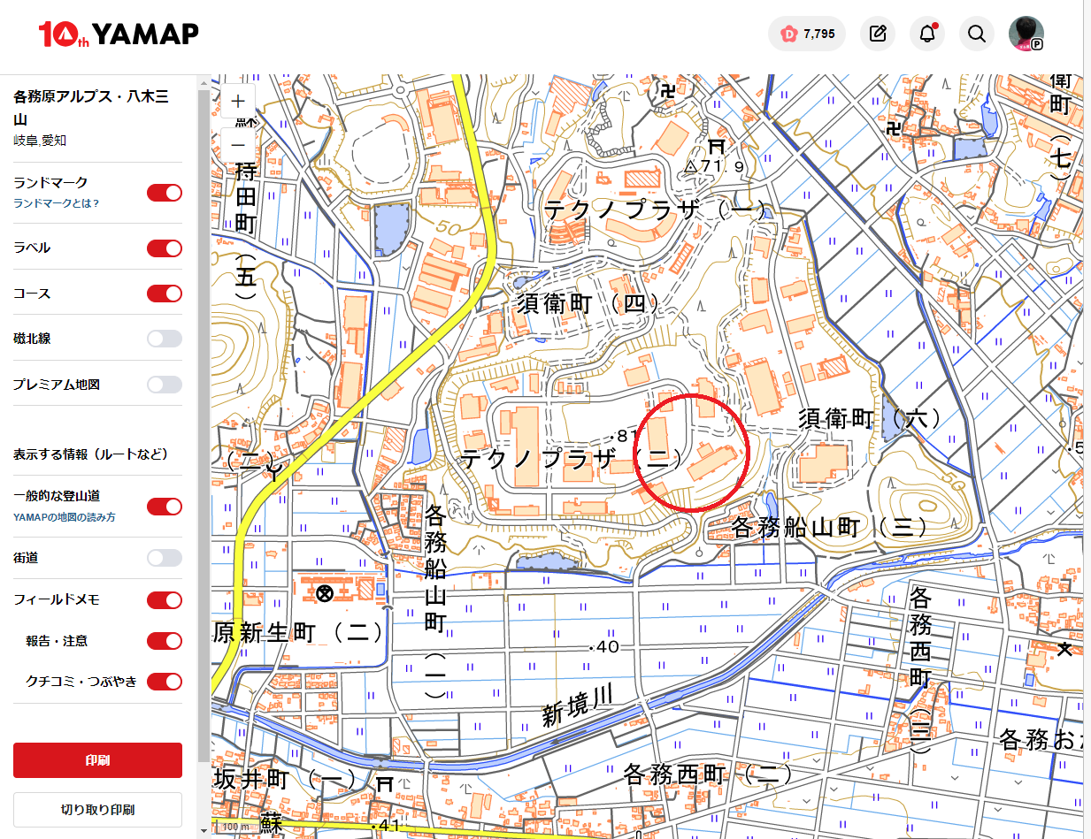Turn off the ラベル toggle
Screen dimensions: 1091x839
[164, 248]
